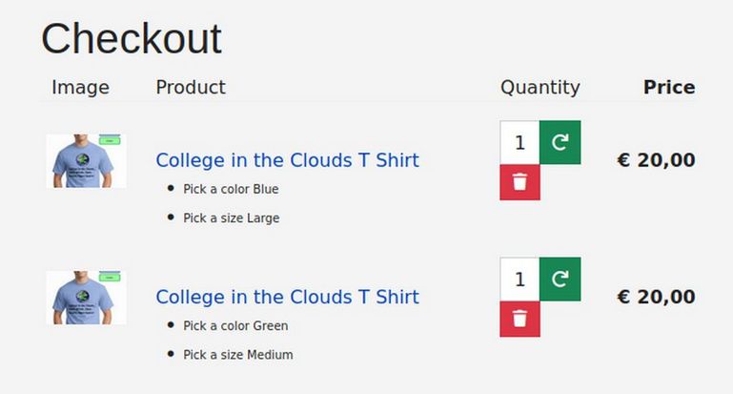This screenshot has width=733, height=394.
Task: Open the Green shirt product thumbnail
Action: [x=86, y=297]
